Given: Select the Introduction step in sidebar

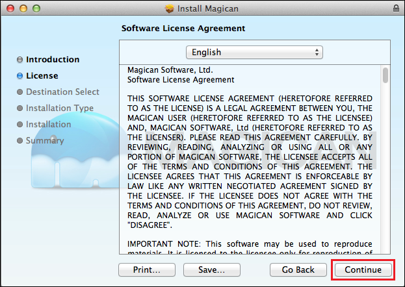Looking at the screenshot, I should point(53,59).
